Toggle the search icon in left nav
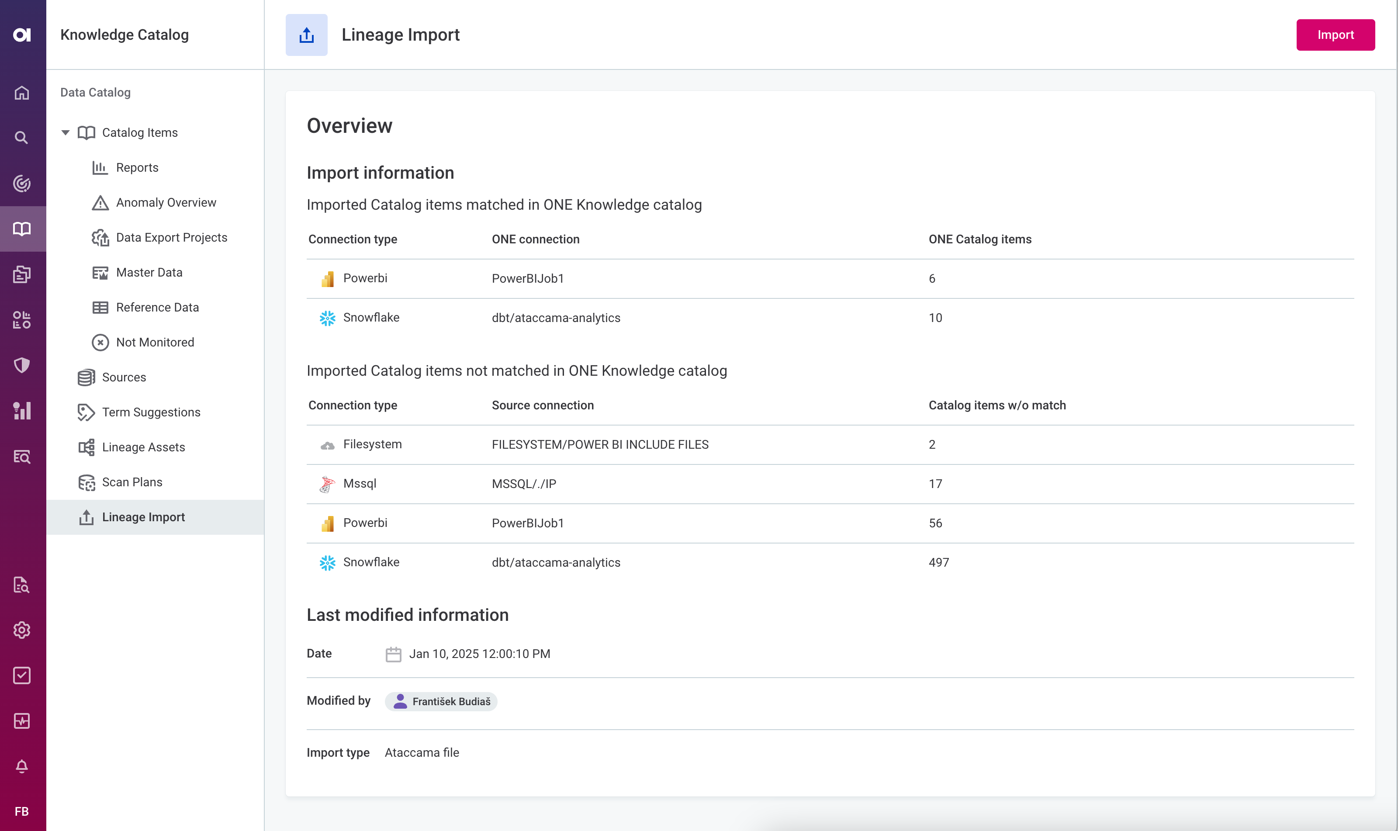This screenshot has width=1398, height=831. 23,138
